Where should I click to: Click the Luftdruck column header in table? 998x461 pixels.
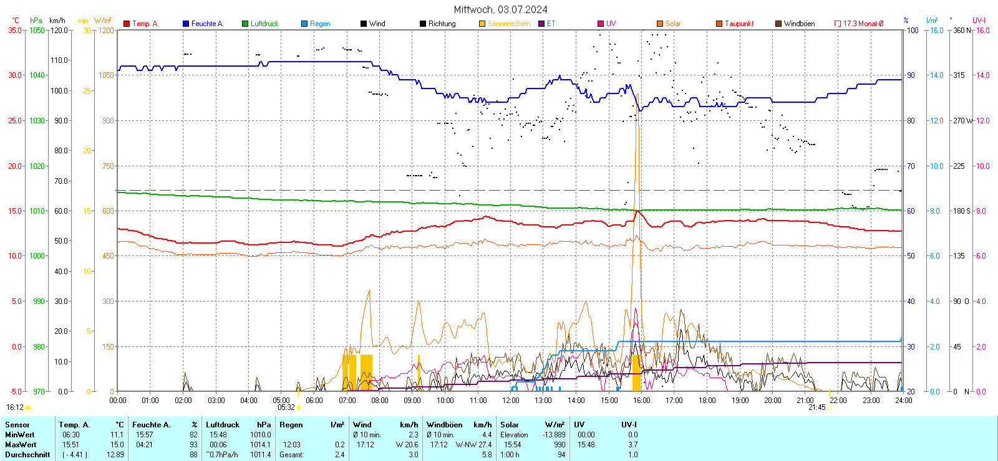(x=223, y=425)
